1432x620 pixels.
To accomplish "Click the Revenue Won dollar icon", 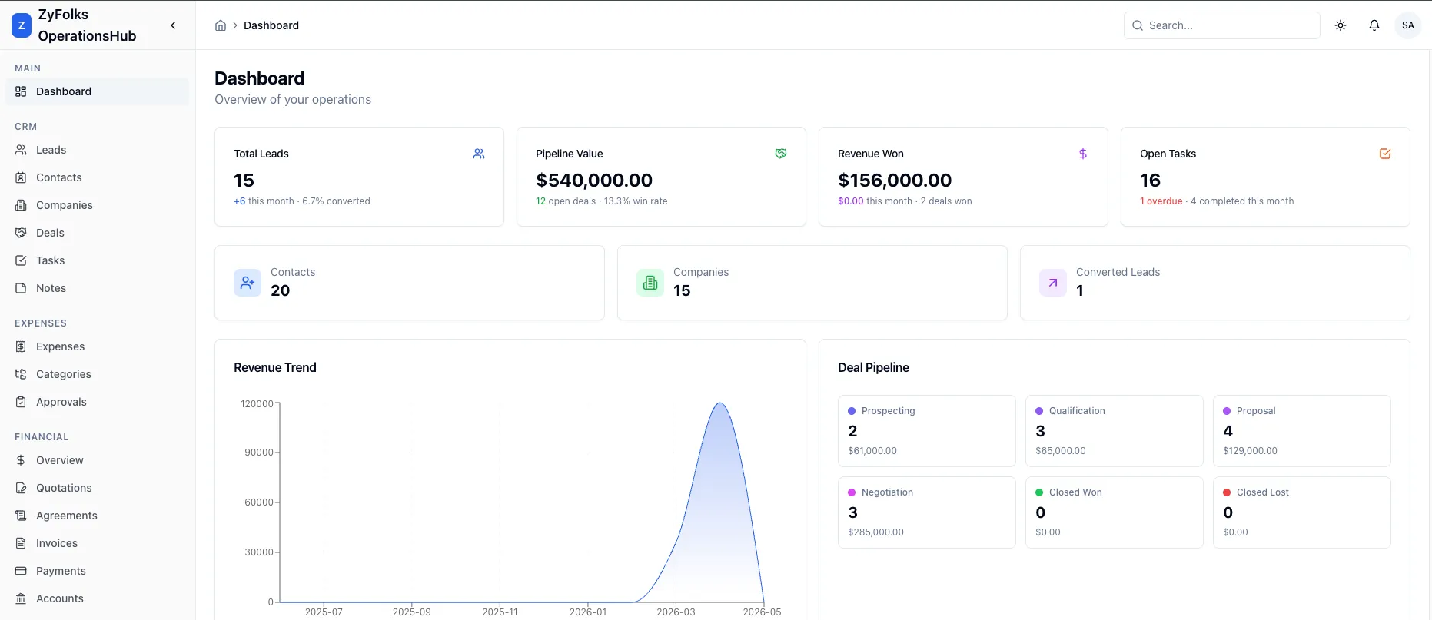I will (1083, 154).
